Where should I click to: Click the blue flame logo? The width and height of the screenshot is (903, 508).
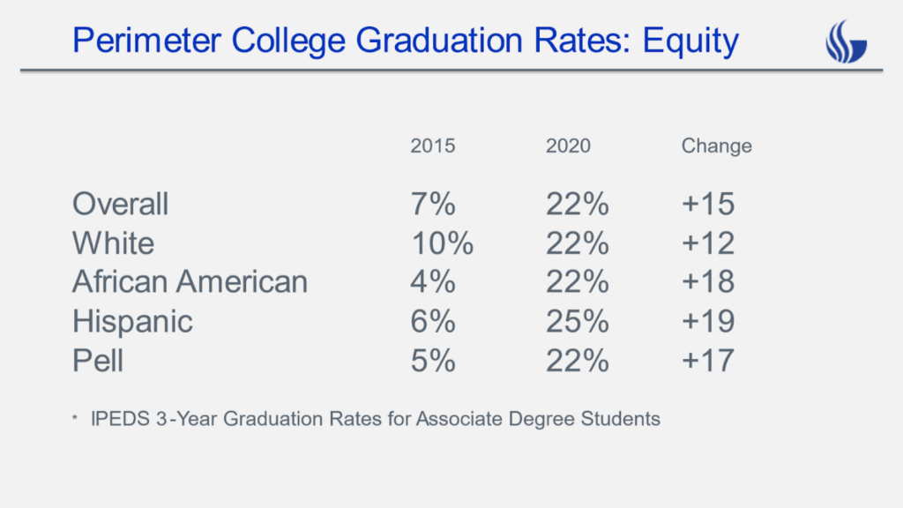click(846, 41)
